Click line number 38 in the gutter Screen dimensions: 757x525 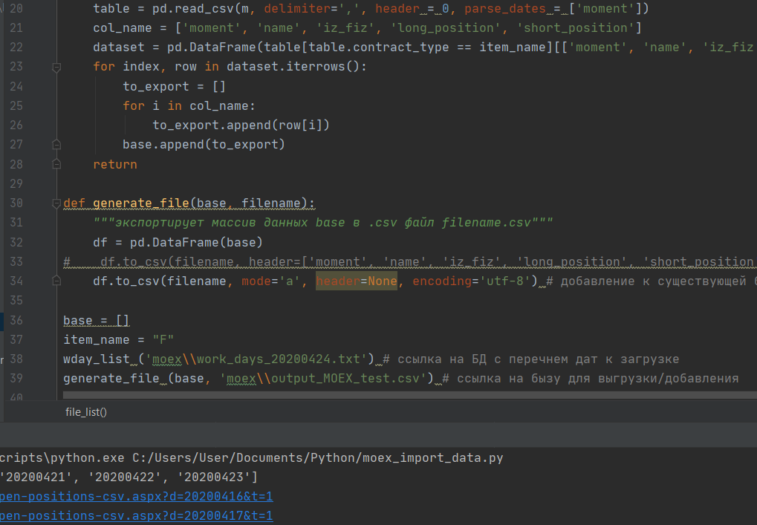point(16,359)
